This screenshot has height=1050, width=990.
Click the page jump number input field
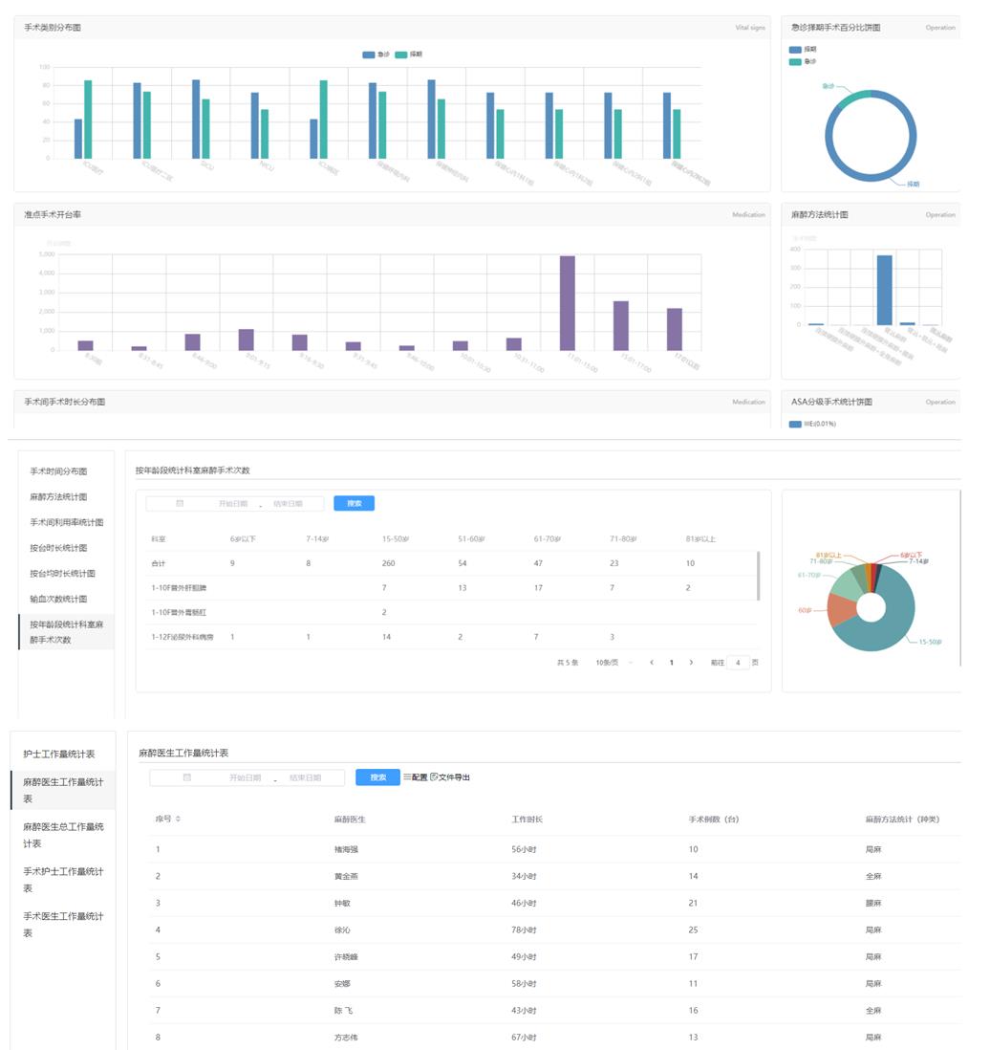coord(737,662)
